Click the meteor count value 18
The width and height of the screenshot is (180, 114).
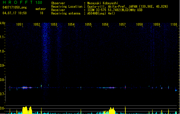(x=41, y=13)
